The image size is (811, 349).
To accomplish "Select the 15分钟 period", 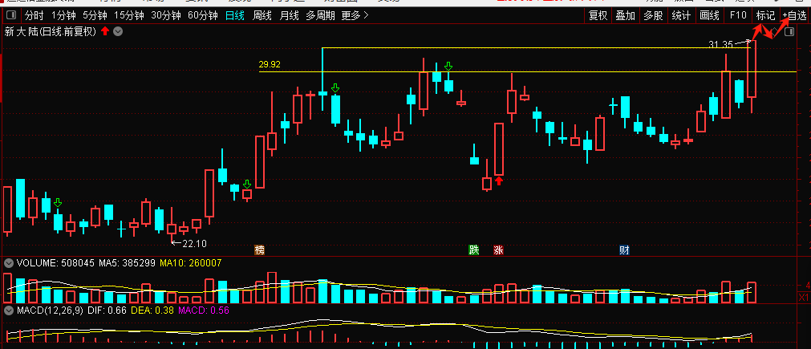I will tap(129, 15).
